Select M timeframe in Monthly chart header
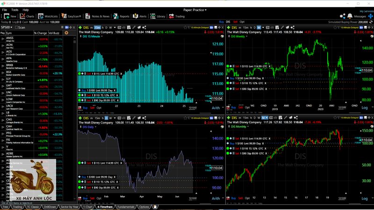 [x=263, y=118]
